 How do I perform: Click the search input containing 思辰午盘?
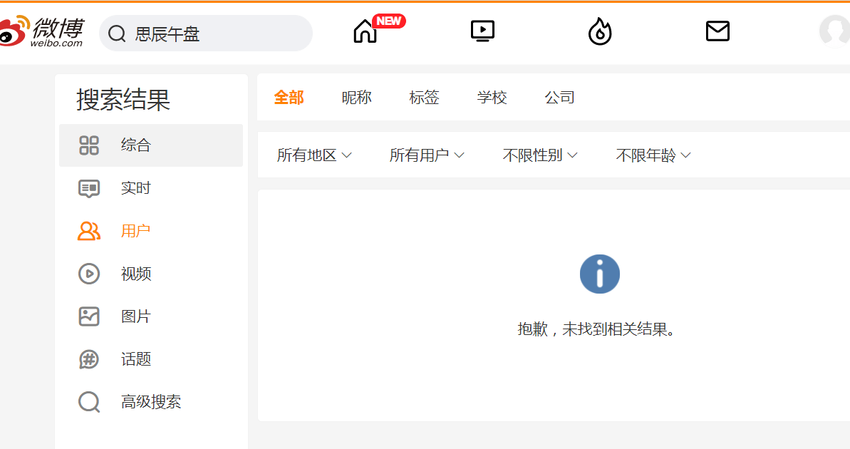tap(205, 33)
